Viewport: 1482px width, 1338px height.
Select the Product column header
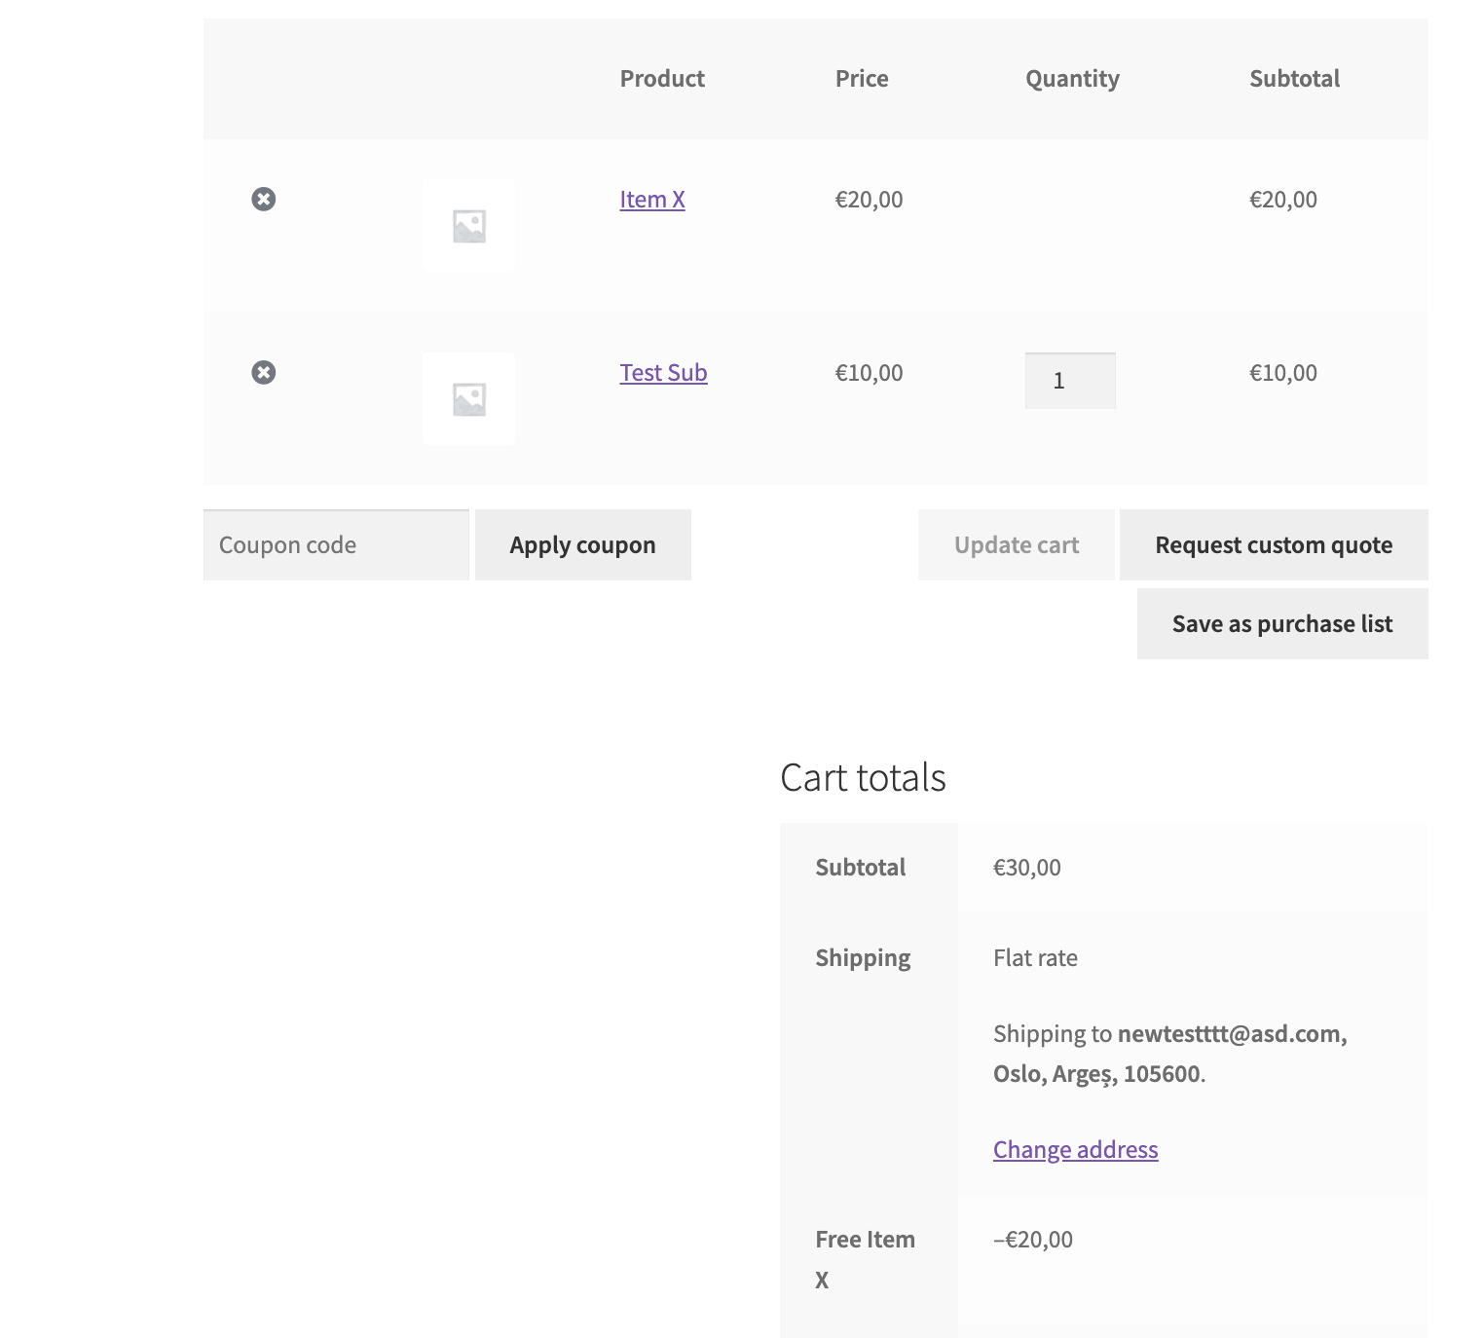662,79
